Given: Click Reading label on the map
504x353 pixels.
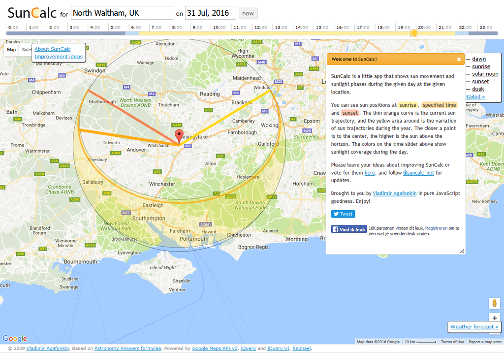Looking at the screenshot, I should tap(210, 94).
